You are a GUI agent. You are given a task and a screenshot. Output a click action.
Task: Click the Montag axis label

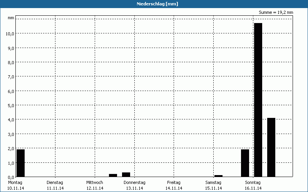(15, 183)
